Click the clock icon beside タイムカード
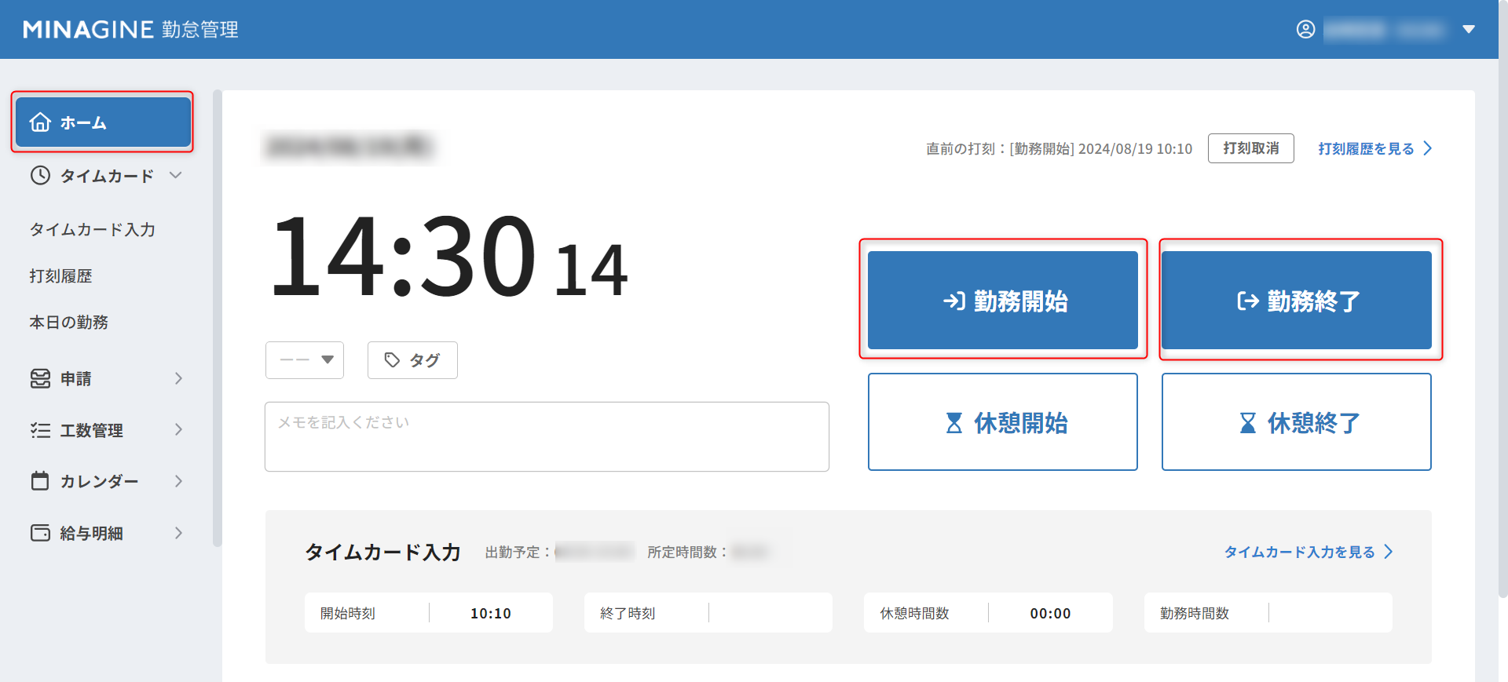 click(40, 176)
